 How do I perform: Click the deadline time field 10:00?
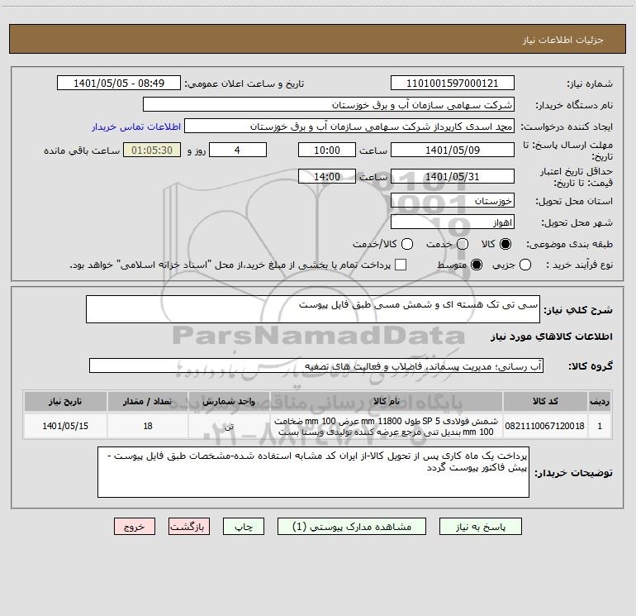pos(327,150)
